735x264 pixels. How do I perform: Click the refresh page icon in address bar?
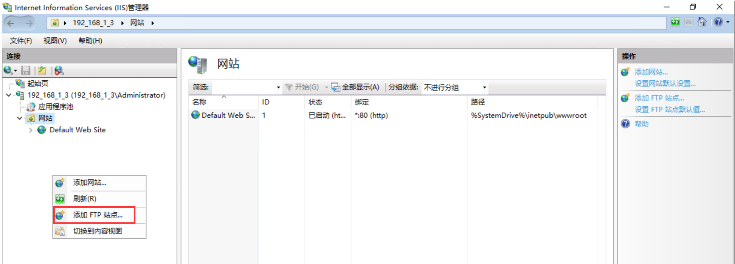(675, 22)
